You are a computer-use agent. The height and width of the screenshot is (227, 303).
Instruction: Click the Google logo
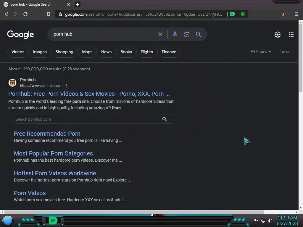(x=20, y=35)
